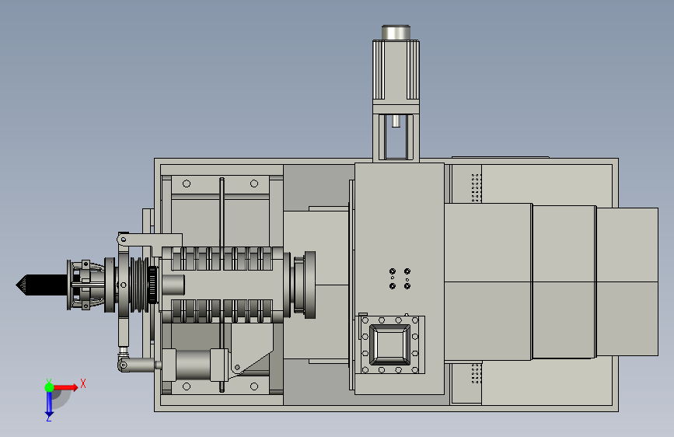The height and width of the screenshot is (437, 674).
Task: Select the ribbed heating barrel in the center
Action: tap(222, 285)
